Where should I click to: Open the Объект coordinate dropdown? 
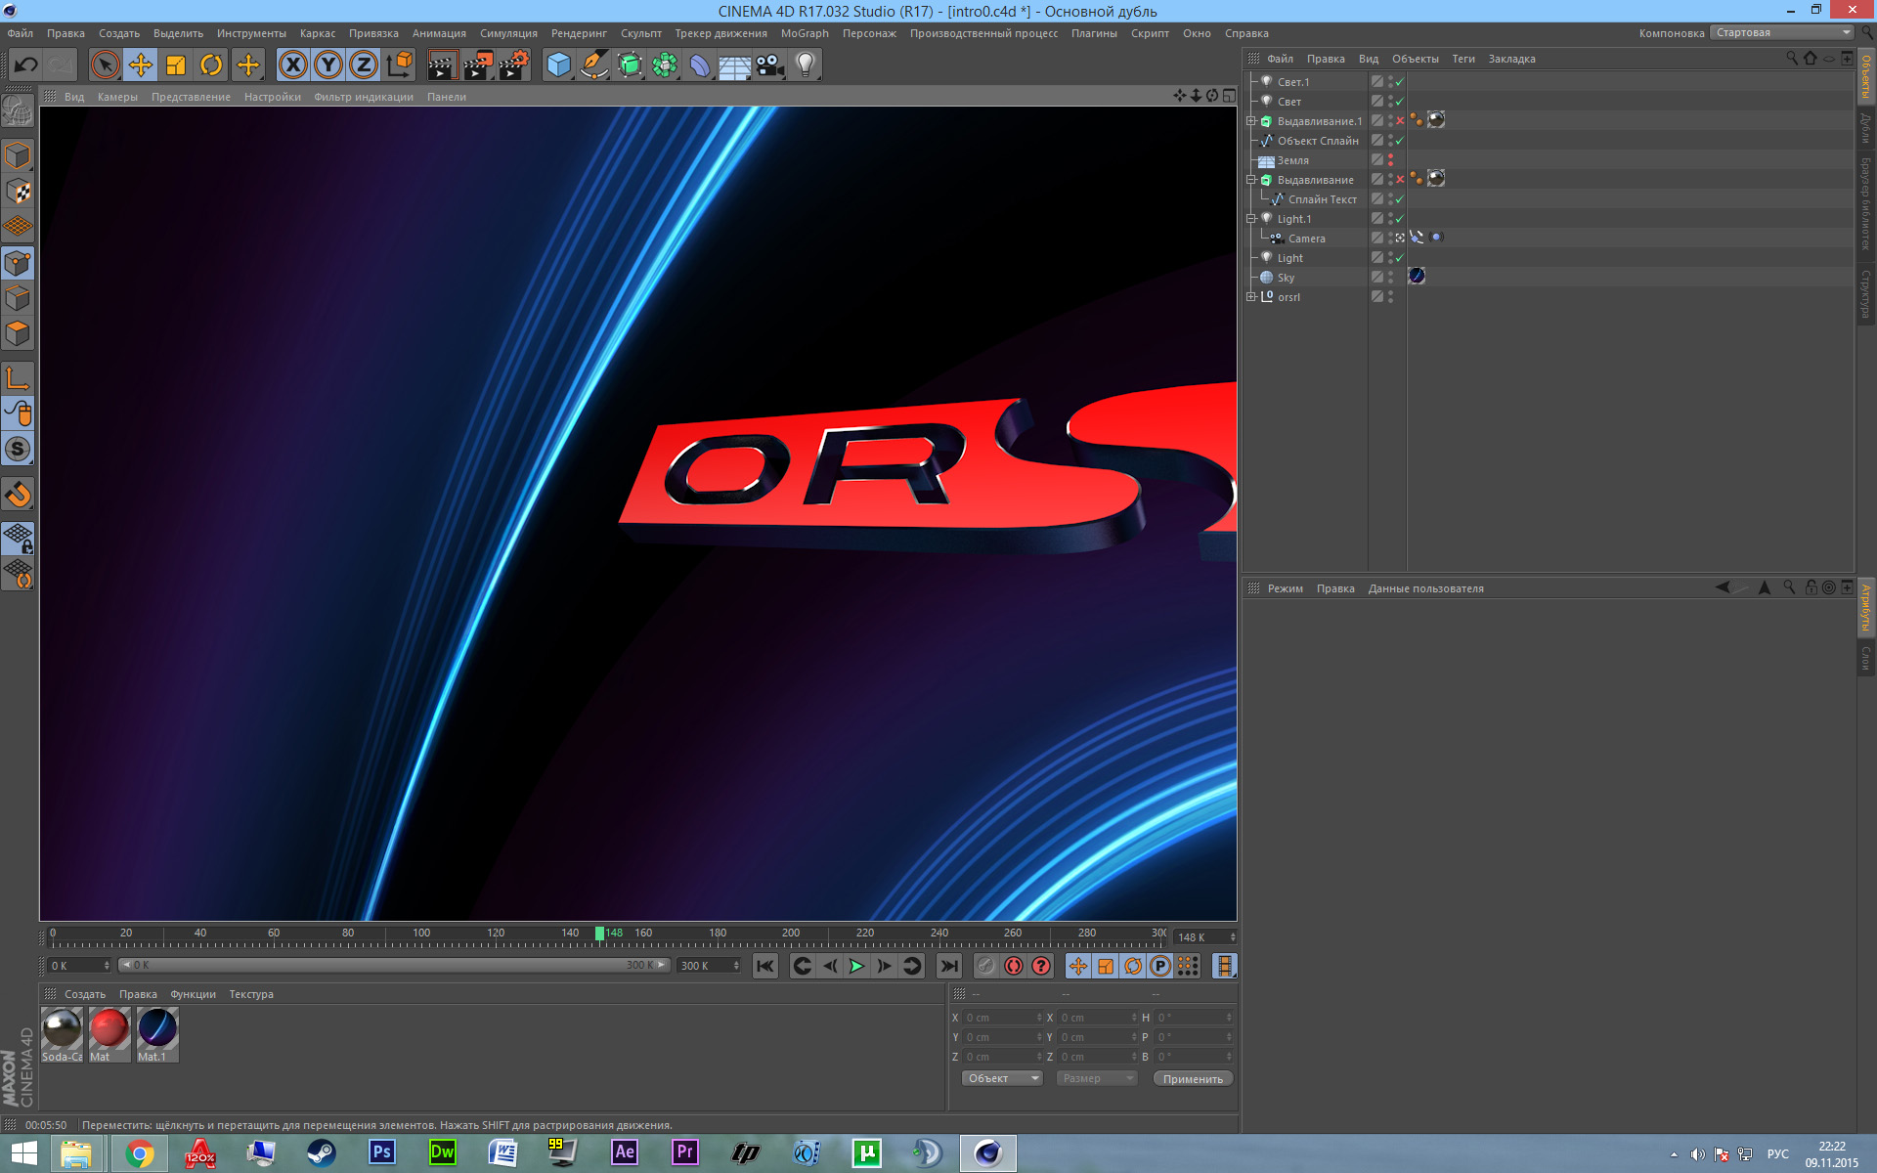(1003, 1078)
